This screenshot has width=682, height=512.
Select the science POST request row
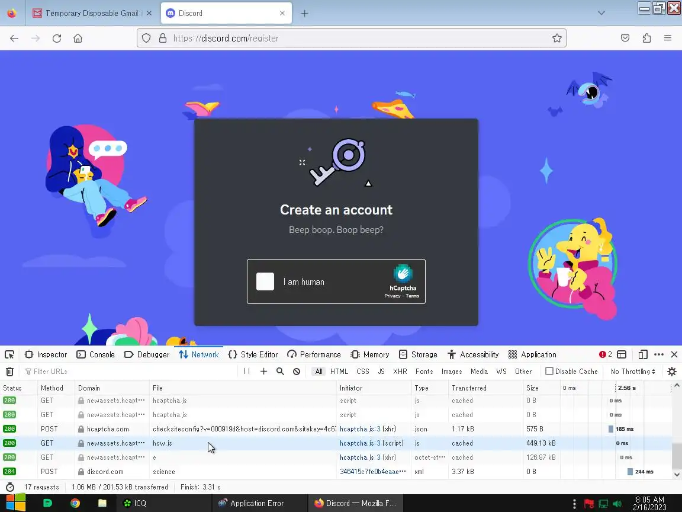(336, 472)
